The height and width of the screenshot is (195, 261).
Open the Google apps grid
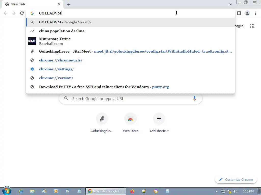coord(252,26)
